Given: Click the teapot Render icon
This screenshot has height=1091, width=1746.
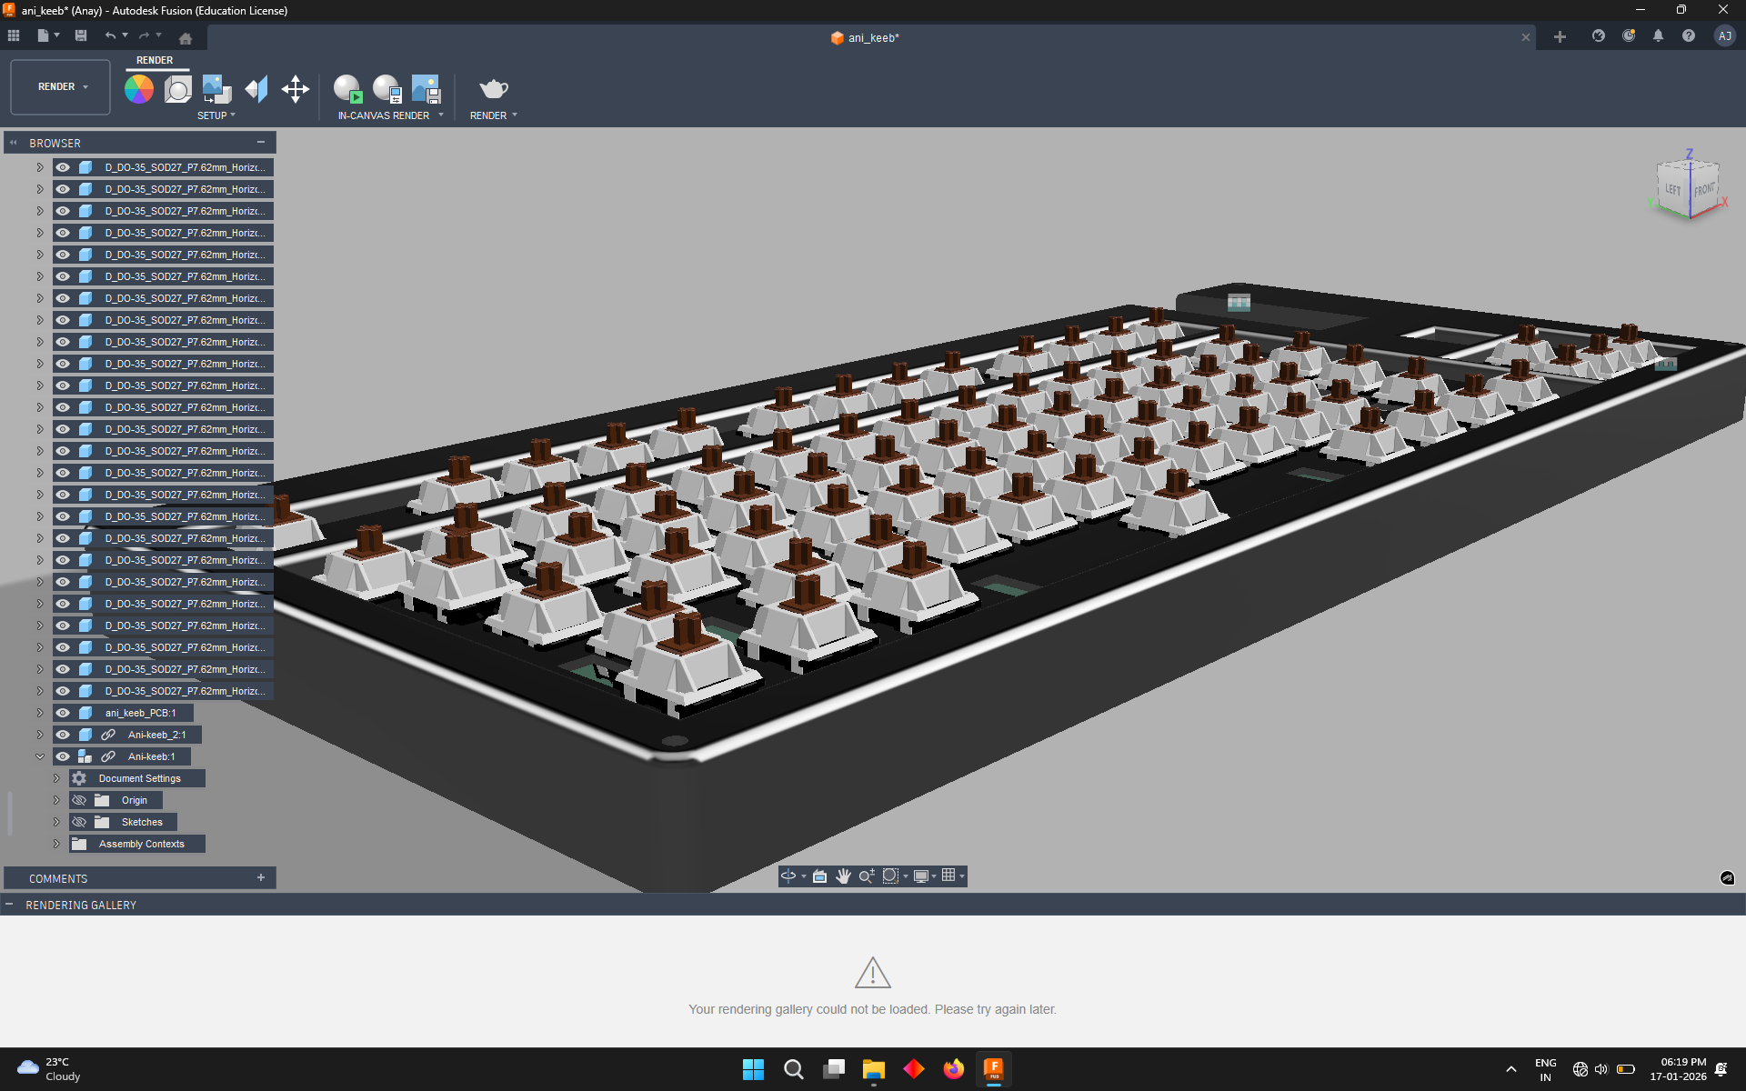Looking at the screenshot, I should coord(493,88).
